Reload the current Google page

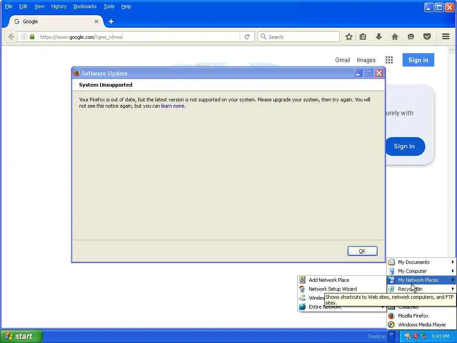tap(247, 37)
